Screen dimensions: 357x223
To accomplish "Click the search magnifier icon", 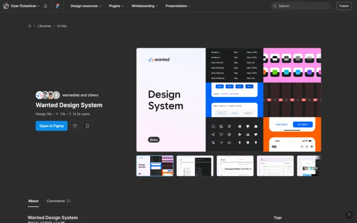I will click(275, 6).
